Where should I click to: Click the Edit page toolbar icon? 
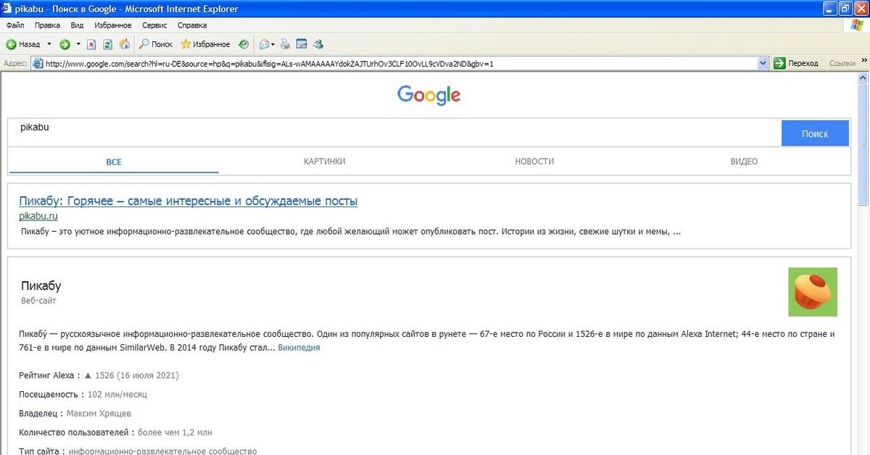(302, 44)
